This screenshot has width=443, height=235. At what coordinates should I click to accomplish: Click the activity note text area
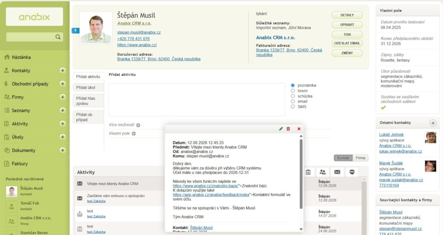coord(197,100)
